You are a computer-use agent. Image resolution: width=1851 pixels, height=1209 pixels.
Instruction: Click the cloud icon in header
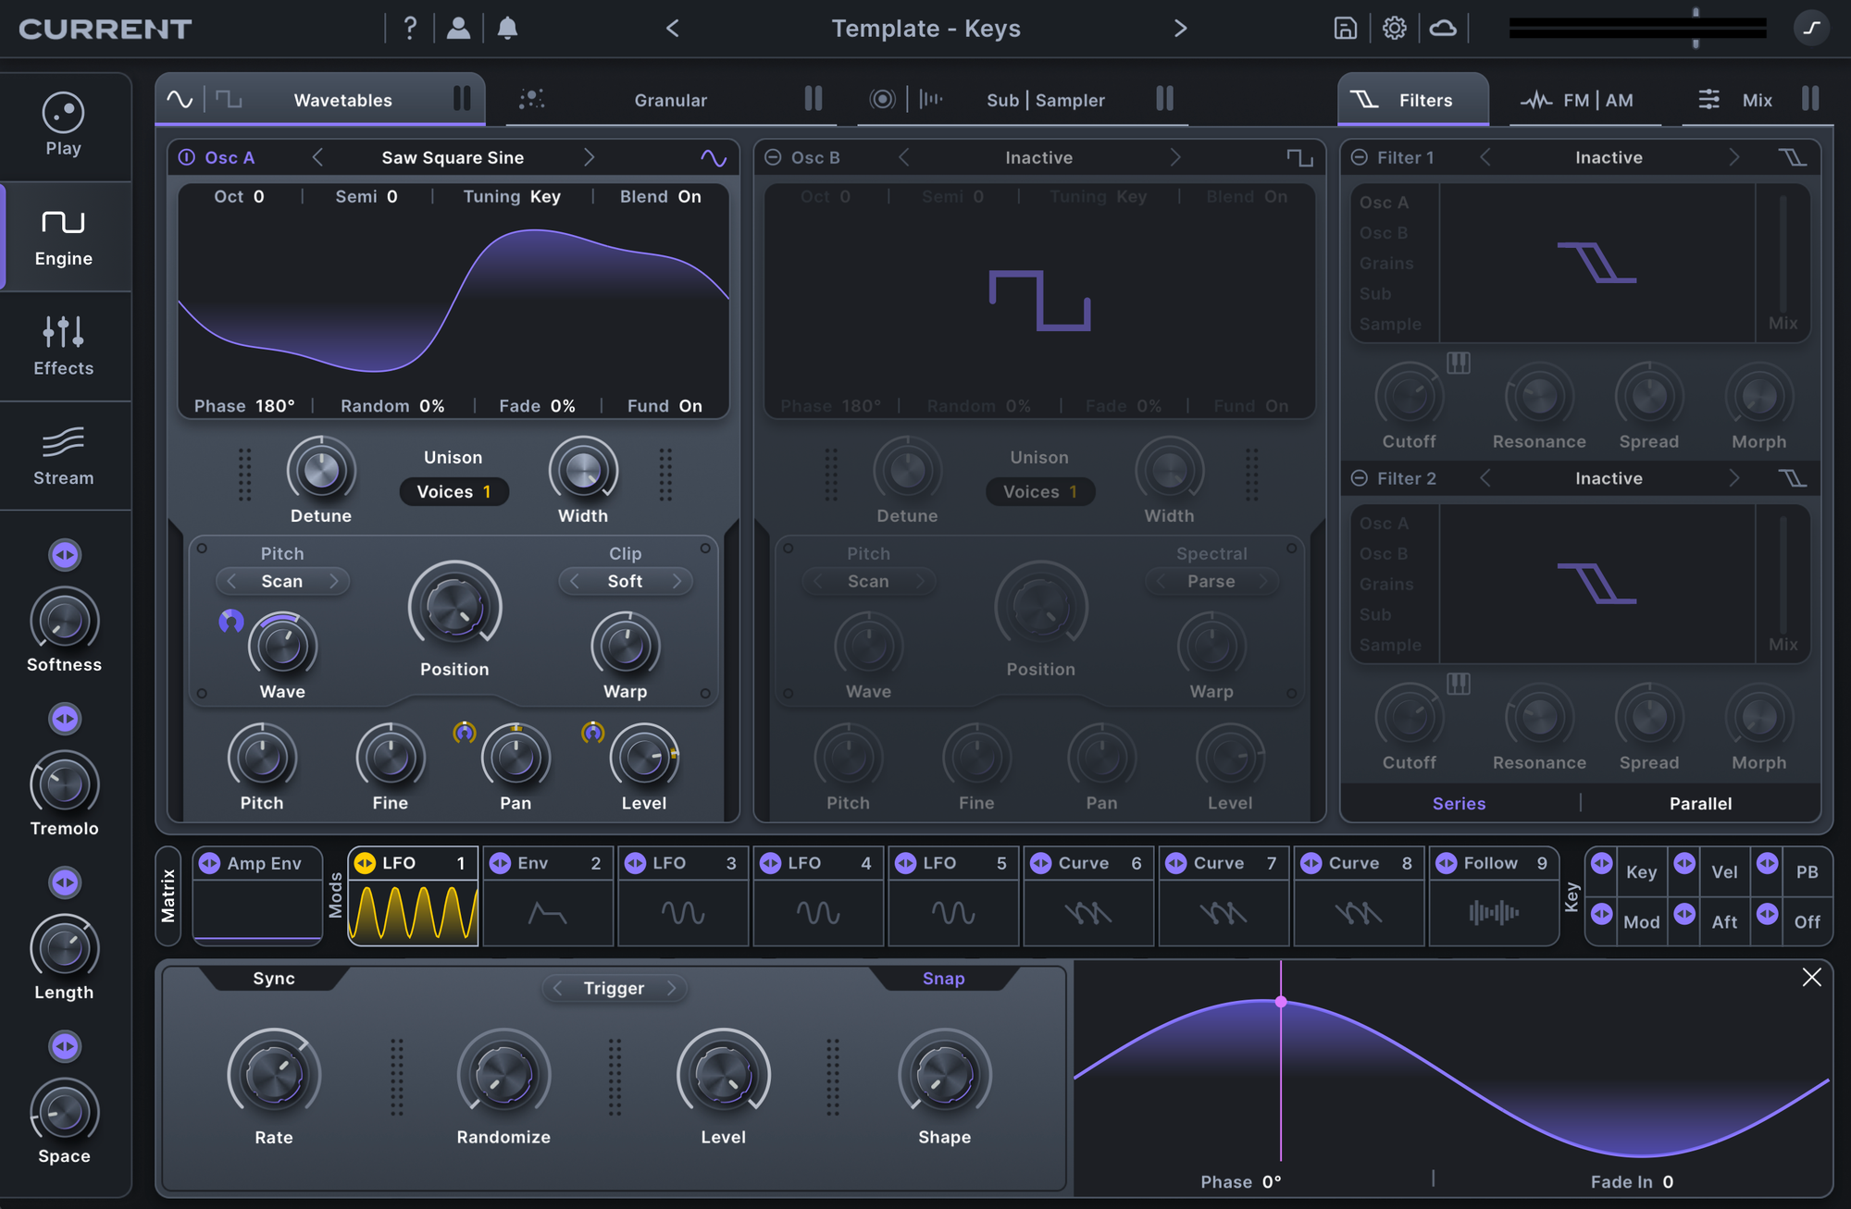point(1443,28)
